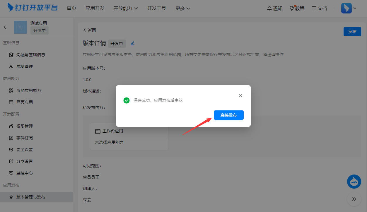The height and width of the screenshot is (212, 367).
Task: Open 文档 book icon
Action: [314, 8]
